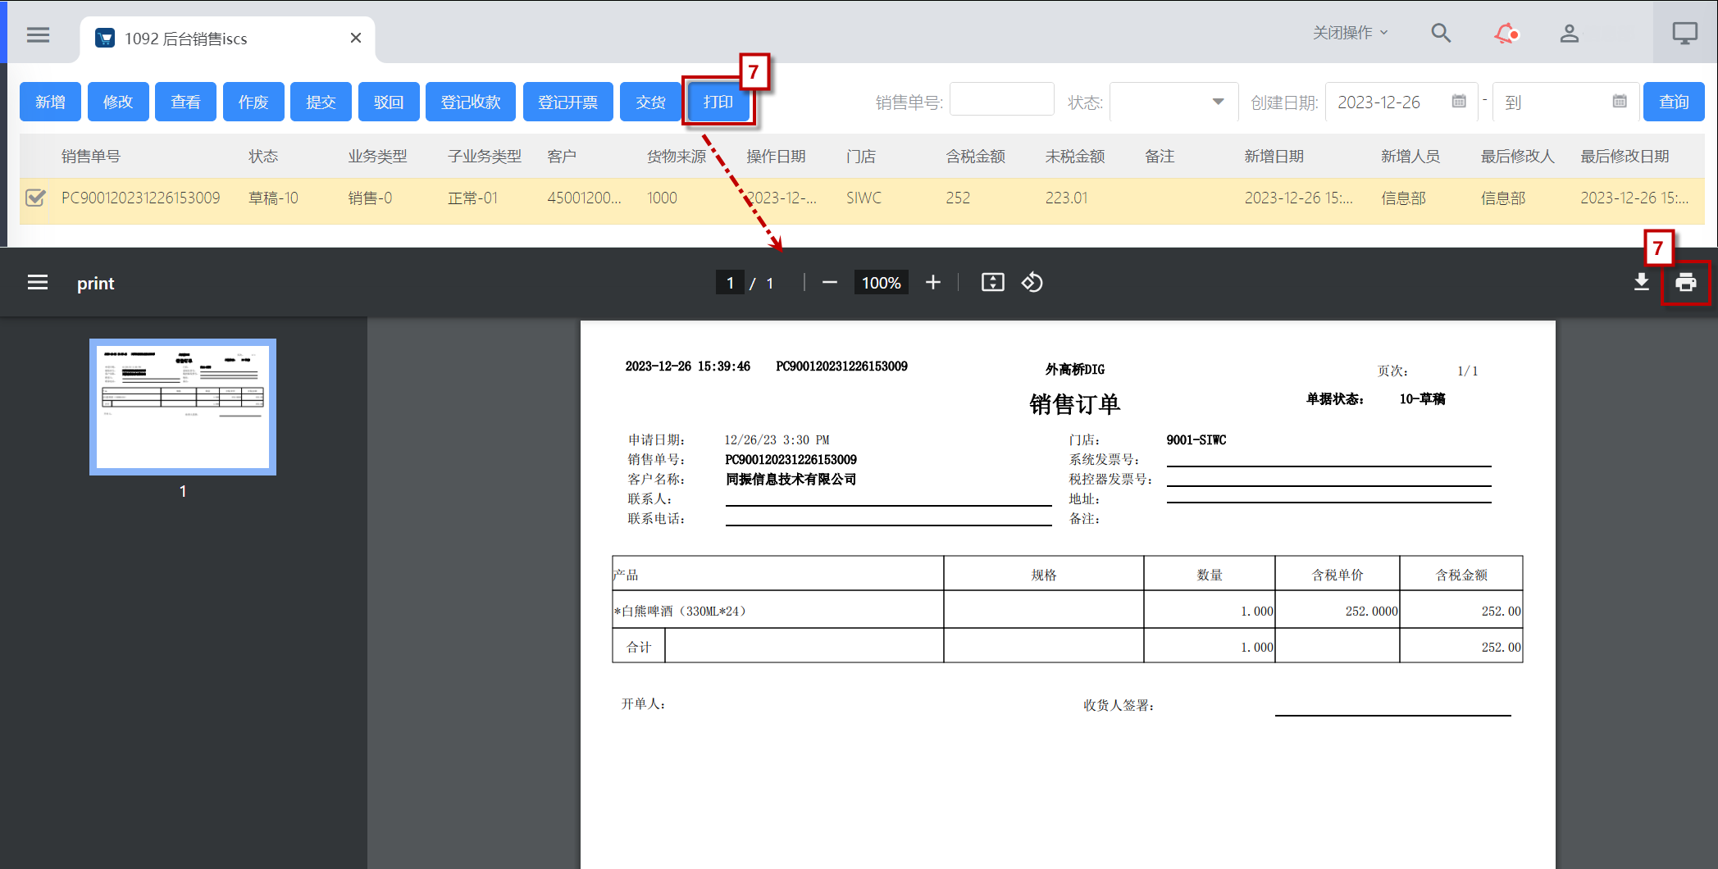Click the 100% zoom level field
Screen dimensions: 1718x869
(881, 283)
